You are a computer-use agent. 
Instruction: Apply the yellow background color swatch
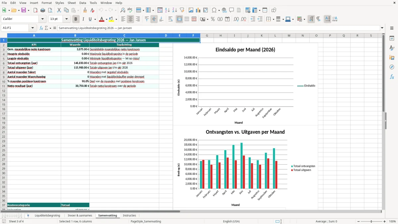(111, 19)
